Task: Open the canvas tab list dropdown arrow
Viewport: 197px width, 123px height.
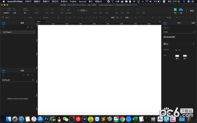Action: tap(160, 22)
